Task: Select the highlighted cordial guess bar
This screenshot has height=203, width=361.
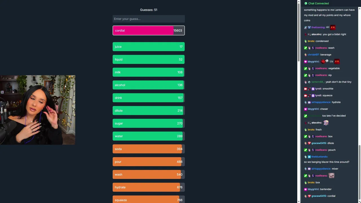Action: tap(149, 30)
